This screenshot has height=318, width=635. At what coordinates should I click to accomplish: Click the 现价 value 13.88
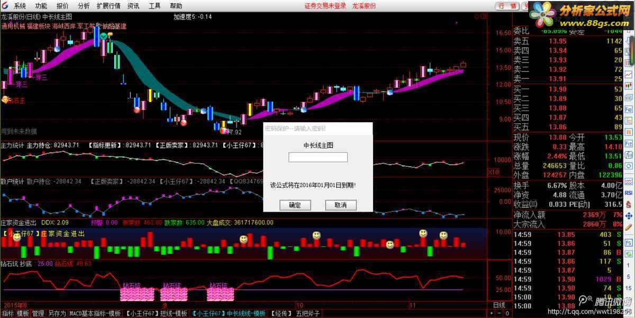pos(557,138)
